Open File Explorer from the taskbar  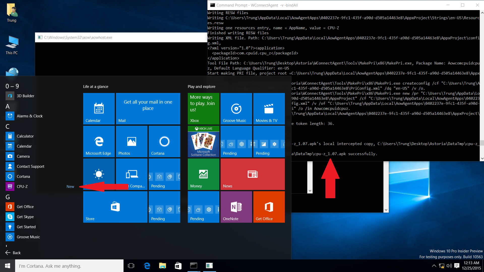[163, 266]
